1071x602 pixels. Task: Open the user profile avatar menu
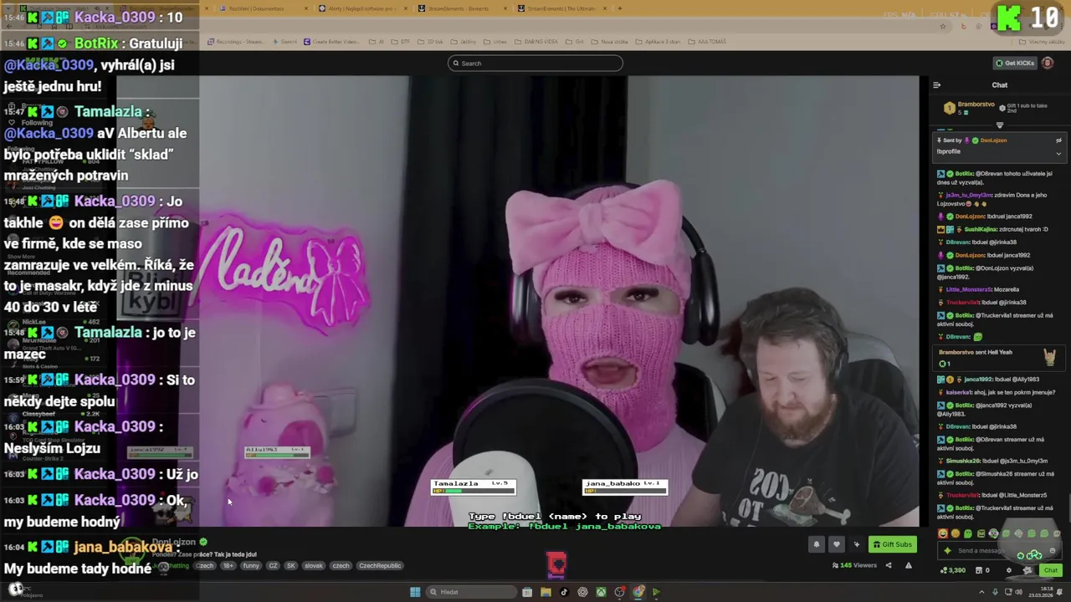click(1048, 63)
